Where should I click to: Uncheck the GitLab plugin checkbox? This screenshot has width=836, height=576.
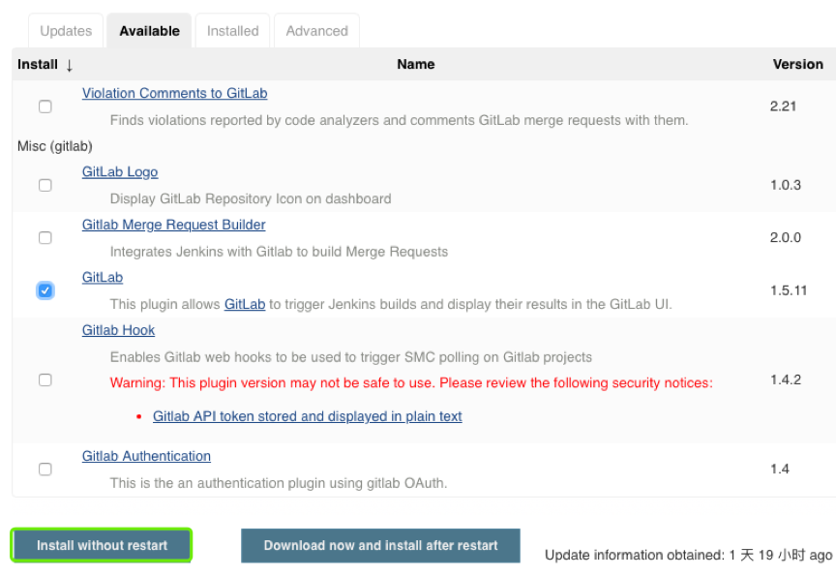tap(45, 290)
